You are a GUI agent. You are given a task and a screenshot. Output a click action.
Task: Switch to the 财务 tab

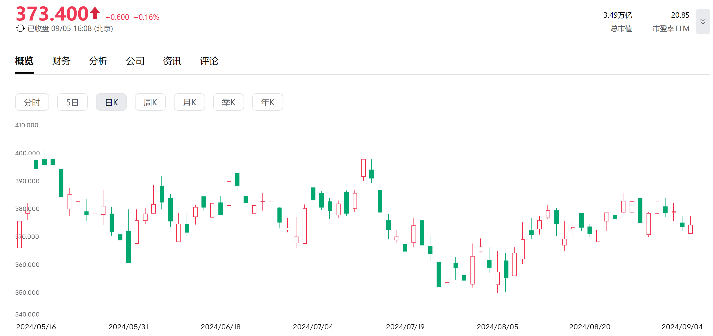(x=61, y=61)
